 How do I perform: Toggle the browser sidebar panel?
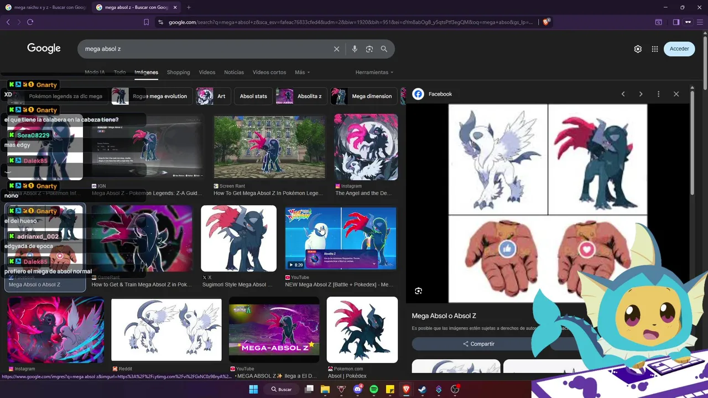click(x=676, y=22)
